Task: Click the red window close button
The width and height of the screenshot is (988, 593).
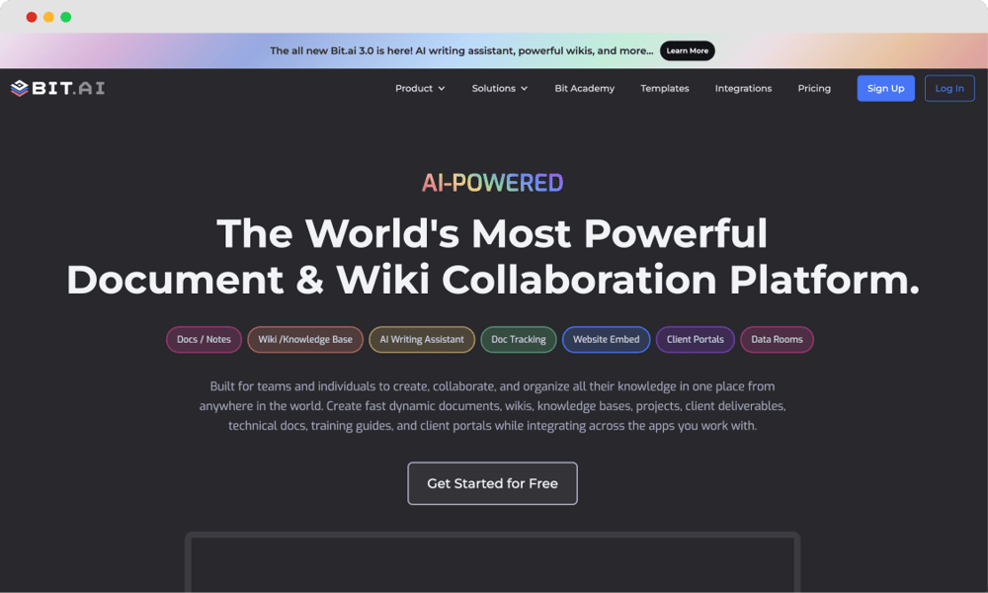Action: (x=32, y=17)
